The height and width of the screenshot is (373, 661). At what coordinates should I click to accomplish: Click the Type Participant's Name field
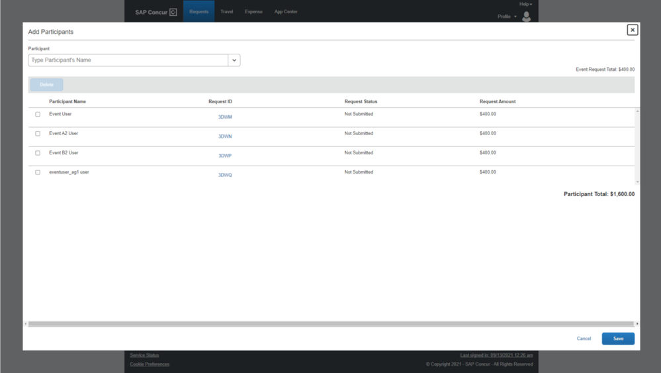[128, 60]
